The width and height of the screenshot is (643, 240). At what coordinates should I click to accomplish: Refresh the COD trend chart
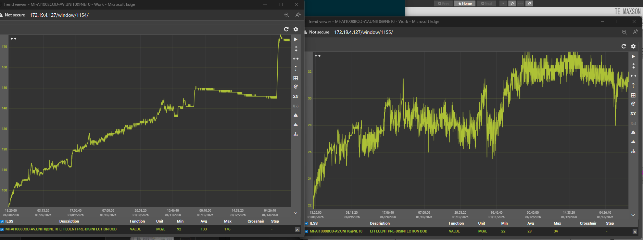[x=286, y=29]
